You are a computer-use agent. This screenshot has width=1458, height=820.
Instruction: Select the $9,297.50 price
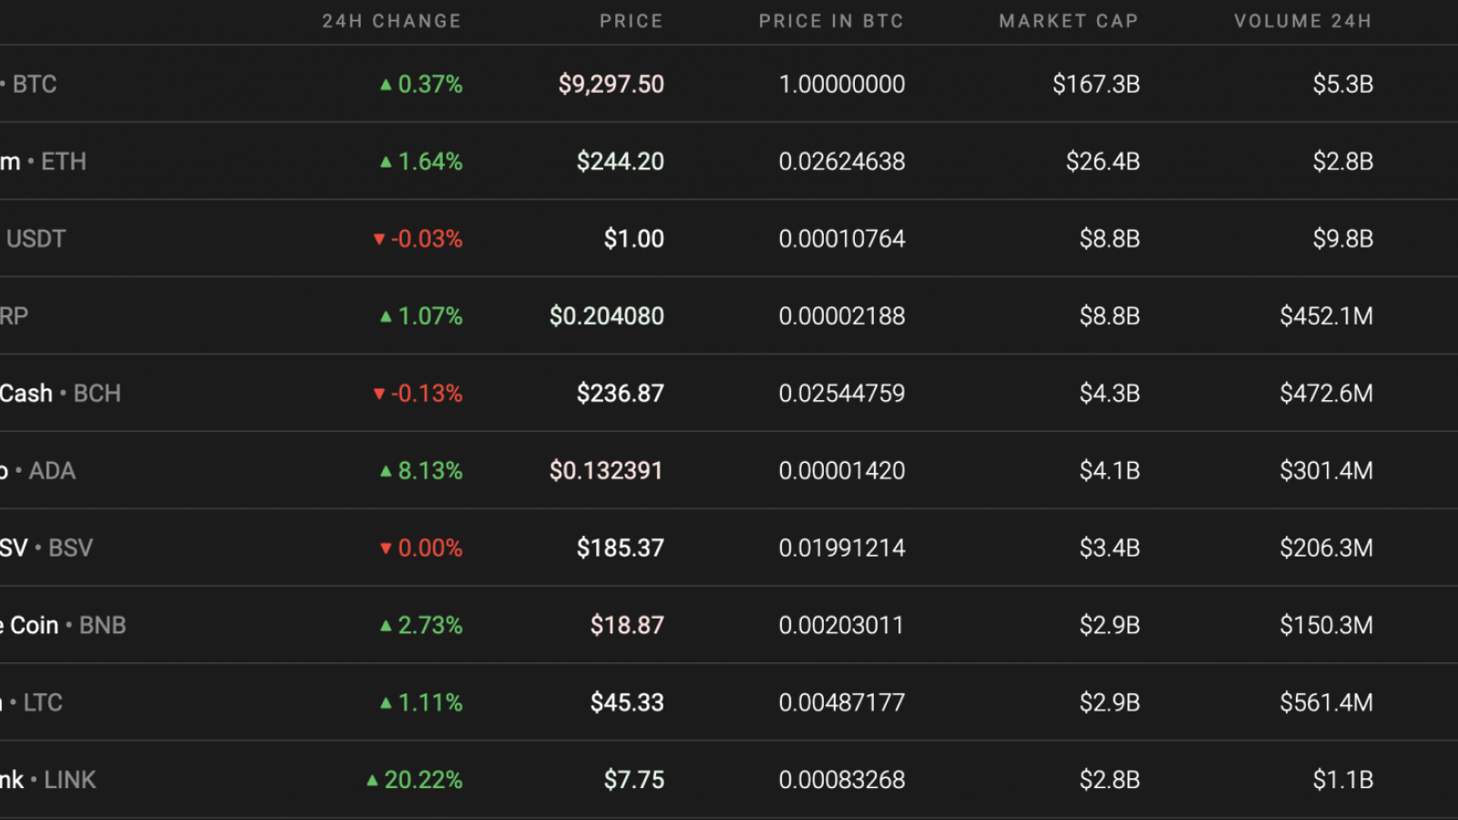click(611, 84)
